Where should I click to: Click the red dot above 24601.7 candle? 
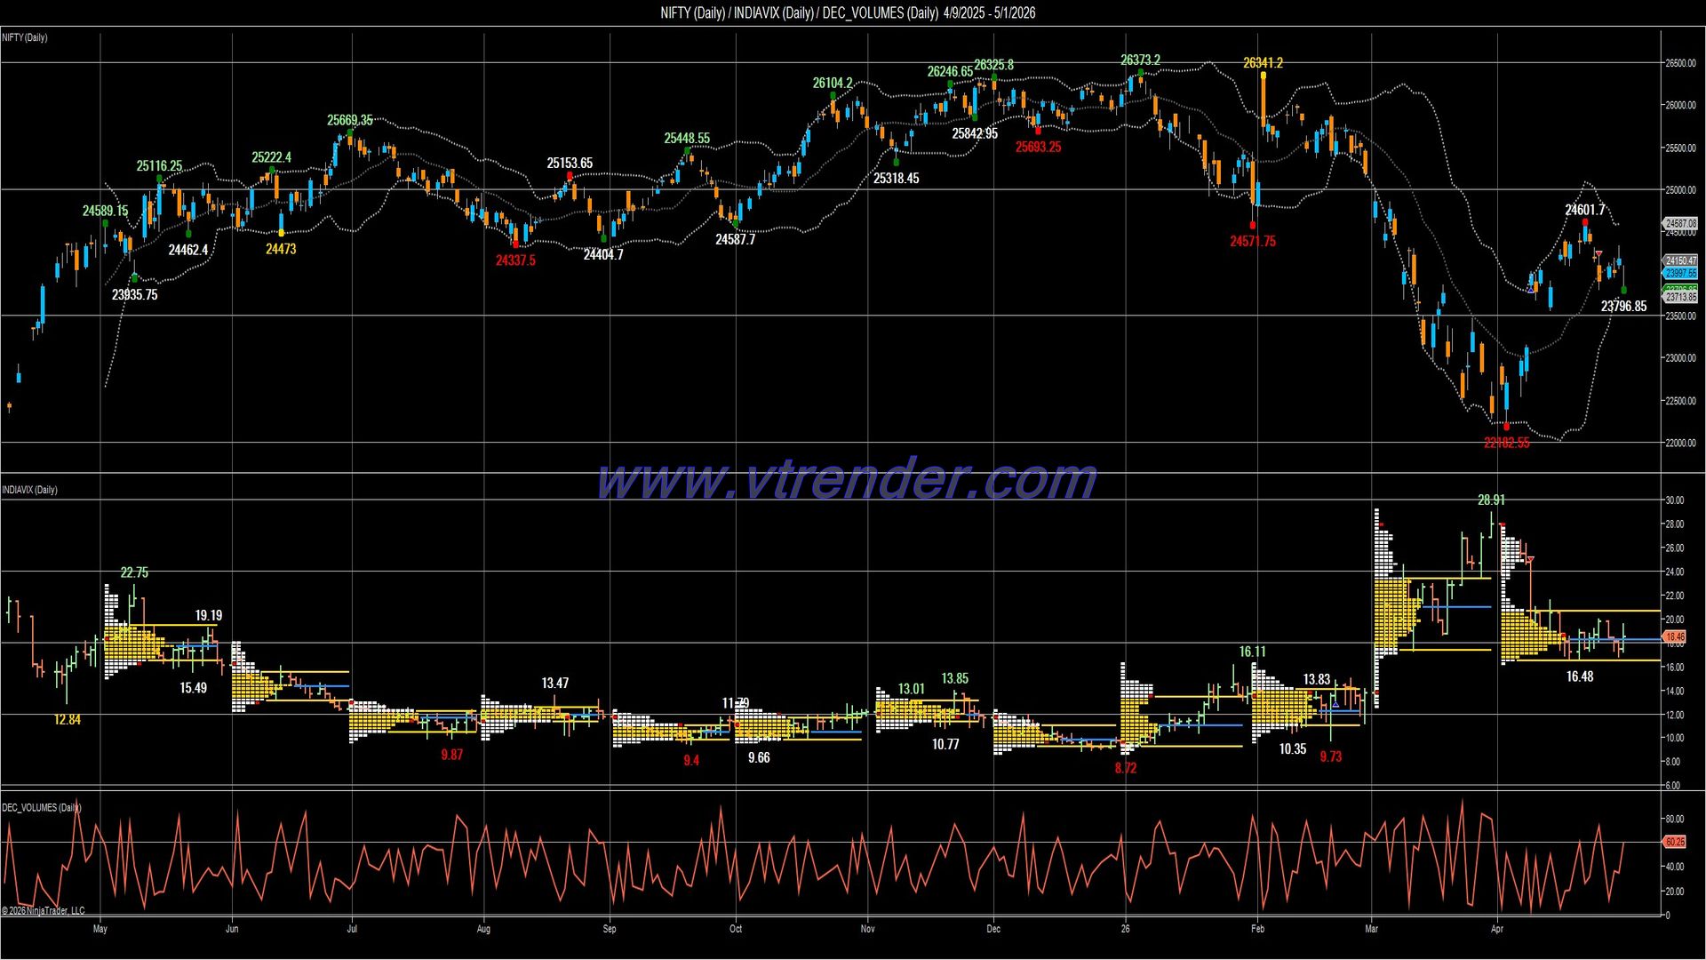coord(1585,222)
